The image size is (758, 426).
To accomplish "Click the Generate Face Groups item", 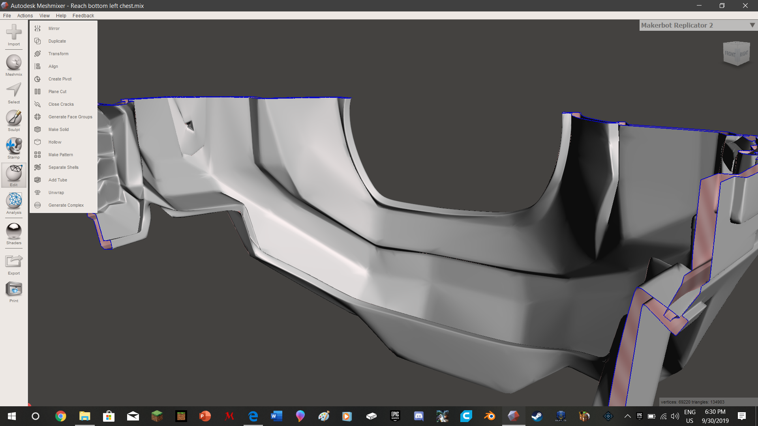I will pos(70,117).
